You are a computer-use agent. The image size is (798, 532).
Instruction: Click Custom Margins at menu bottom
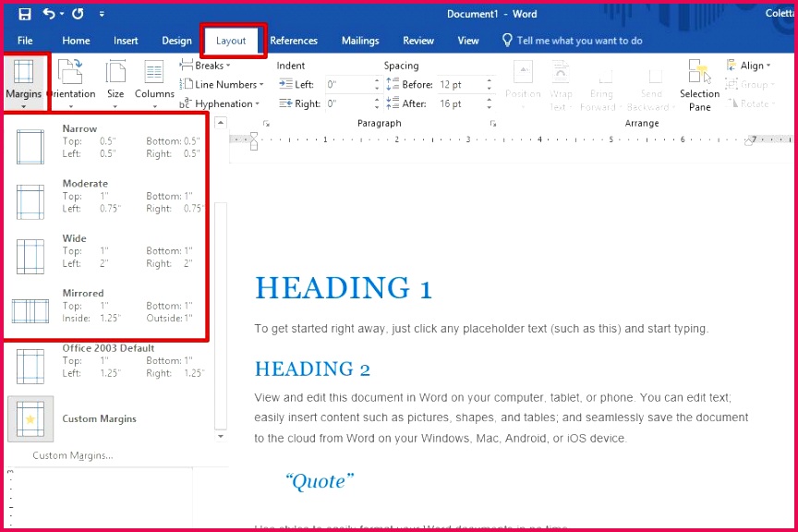tap(72, 455)
